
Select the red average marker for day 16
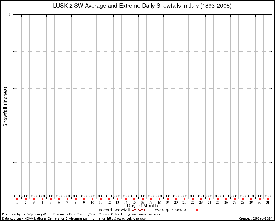coord(142,199)
